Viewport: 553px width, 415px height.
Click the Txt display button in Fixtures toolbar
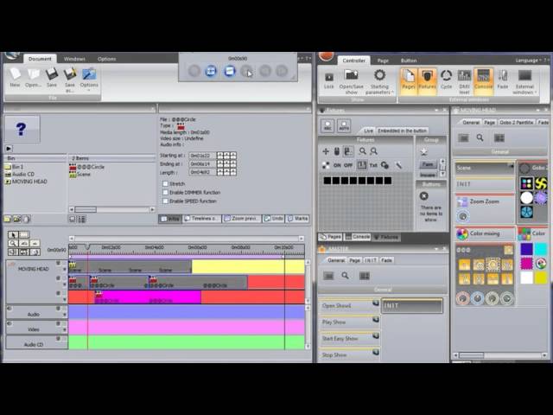(373, 165)
